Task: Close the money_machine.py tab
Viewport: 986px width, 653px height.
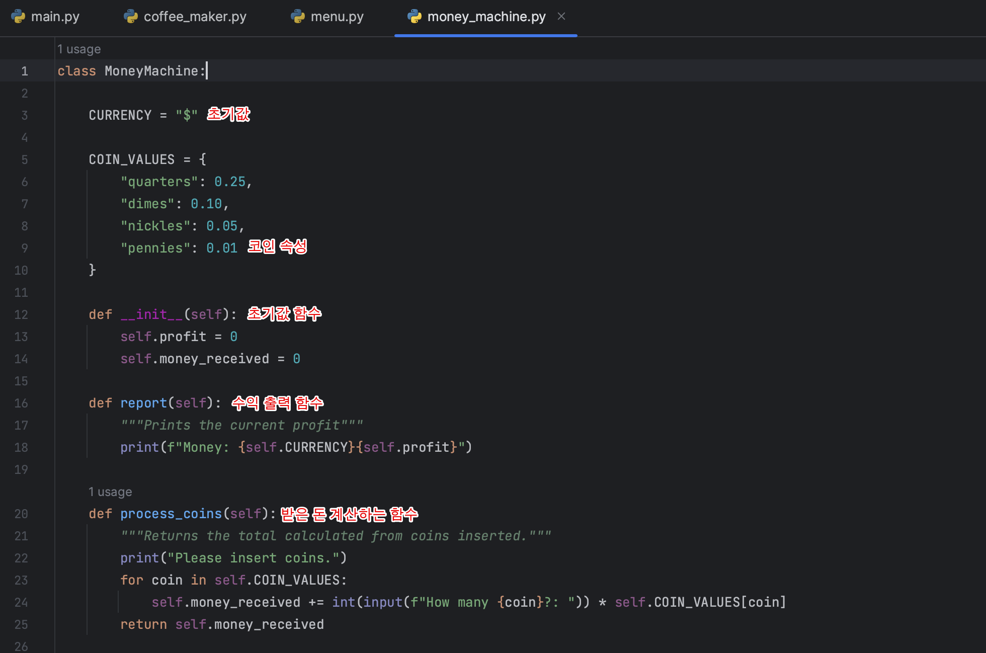Action: coord(561,16)
